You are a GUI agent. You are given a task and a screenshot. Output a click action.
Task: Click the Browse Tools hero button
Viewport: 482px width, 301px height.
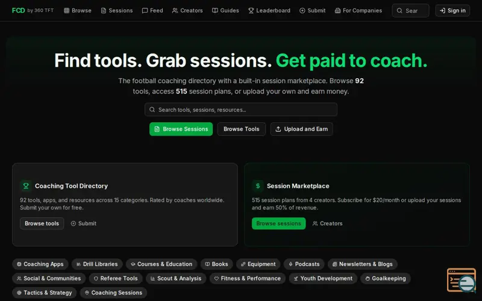click(242, 129)
